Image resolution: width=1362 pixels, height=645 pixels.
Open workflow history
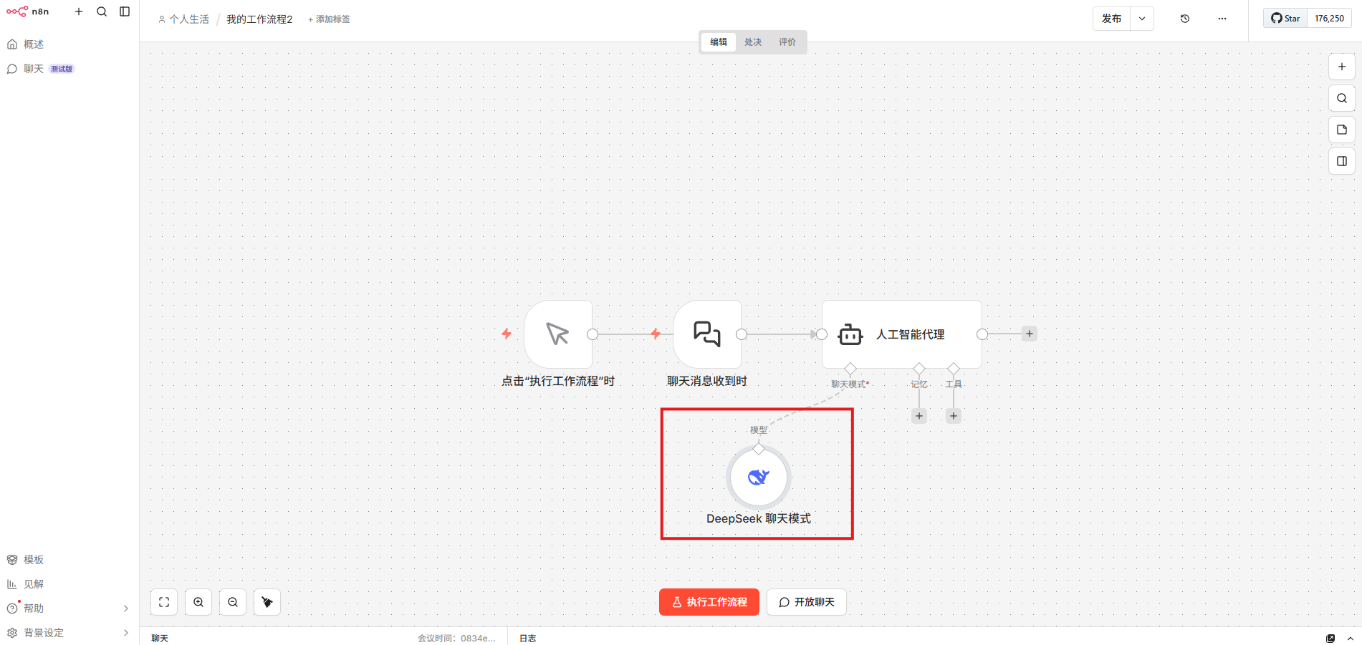1184,19
